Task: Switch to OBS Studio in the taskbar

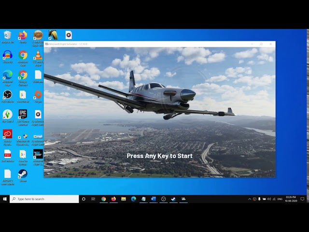Action: (x=163, y=199)
